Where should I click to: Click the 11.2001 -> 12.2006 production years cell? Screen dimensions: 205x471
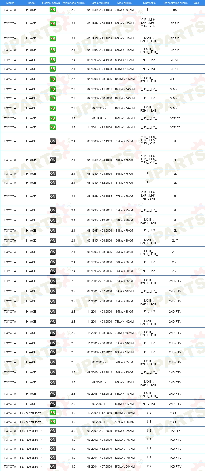point(100,127)
